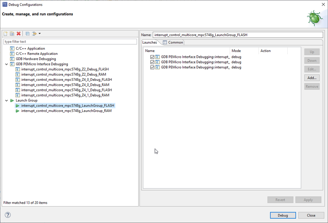The width and height of the screenshot is (328, 223).
Task: Start debugging with the Debug button
Action: tap(283, 215)
